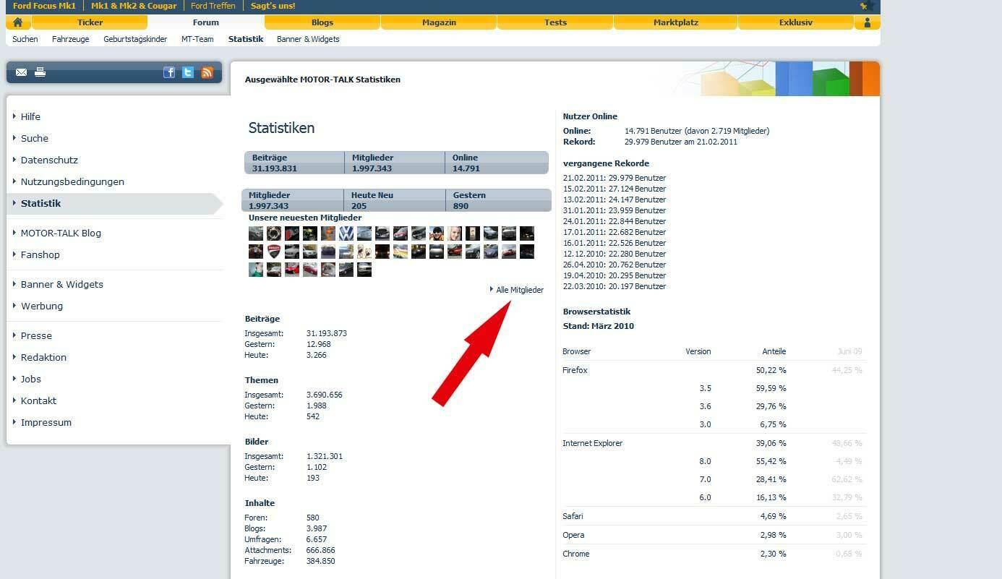Viewport: 1002px width, 579px height.
Task: Switch to the Blogs tab
Action: pos(322,22)
